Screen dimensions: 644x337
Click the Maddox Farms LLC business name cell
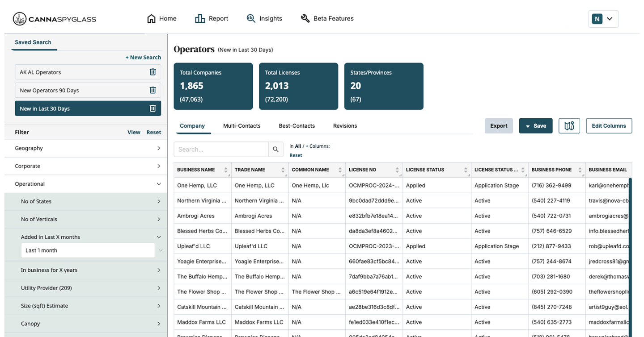203,322
